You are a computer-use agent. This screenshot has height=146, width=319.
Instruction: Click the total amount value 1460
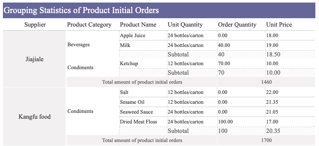[266, 82]
